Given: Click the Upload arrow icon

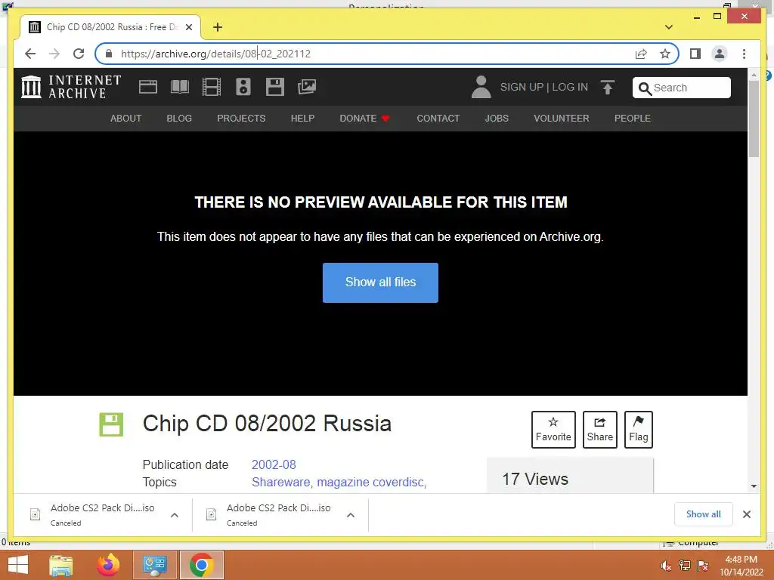Looking at the screenshot, I should point(607,88).
